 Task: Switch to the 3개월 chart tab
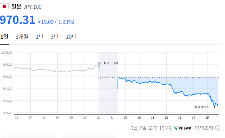[22, 37]
